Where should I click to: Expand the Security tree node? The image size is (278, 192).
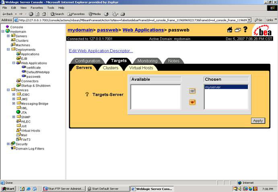tap(8, 144)
